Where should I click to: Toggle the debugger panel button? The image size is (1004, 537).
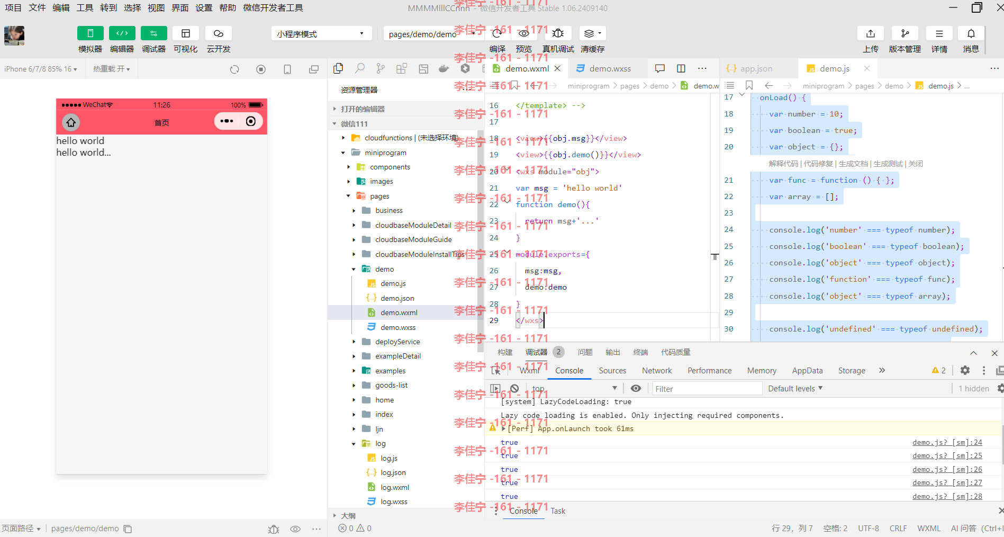(153, 33)
